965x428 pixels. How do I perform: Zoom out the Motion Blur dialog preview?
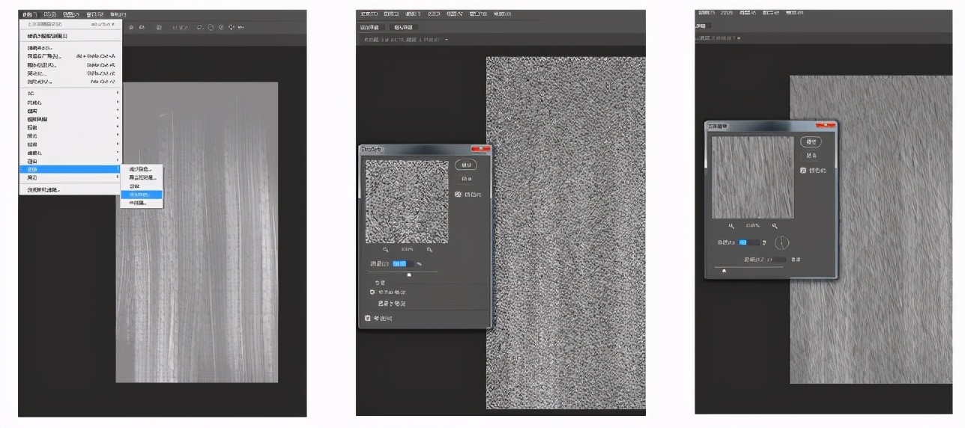click(x=731, y=225)
